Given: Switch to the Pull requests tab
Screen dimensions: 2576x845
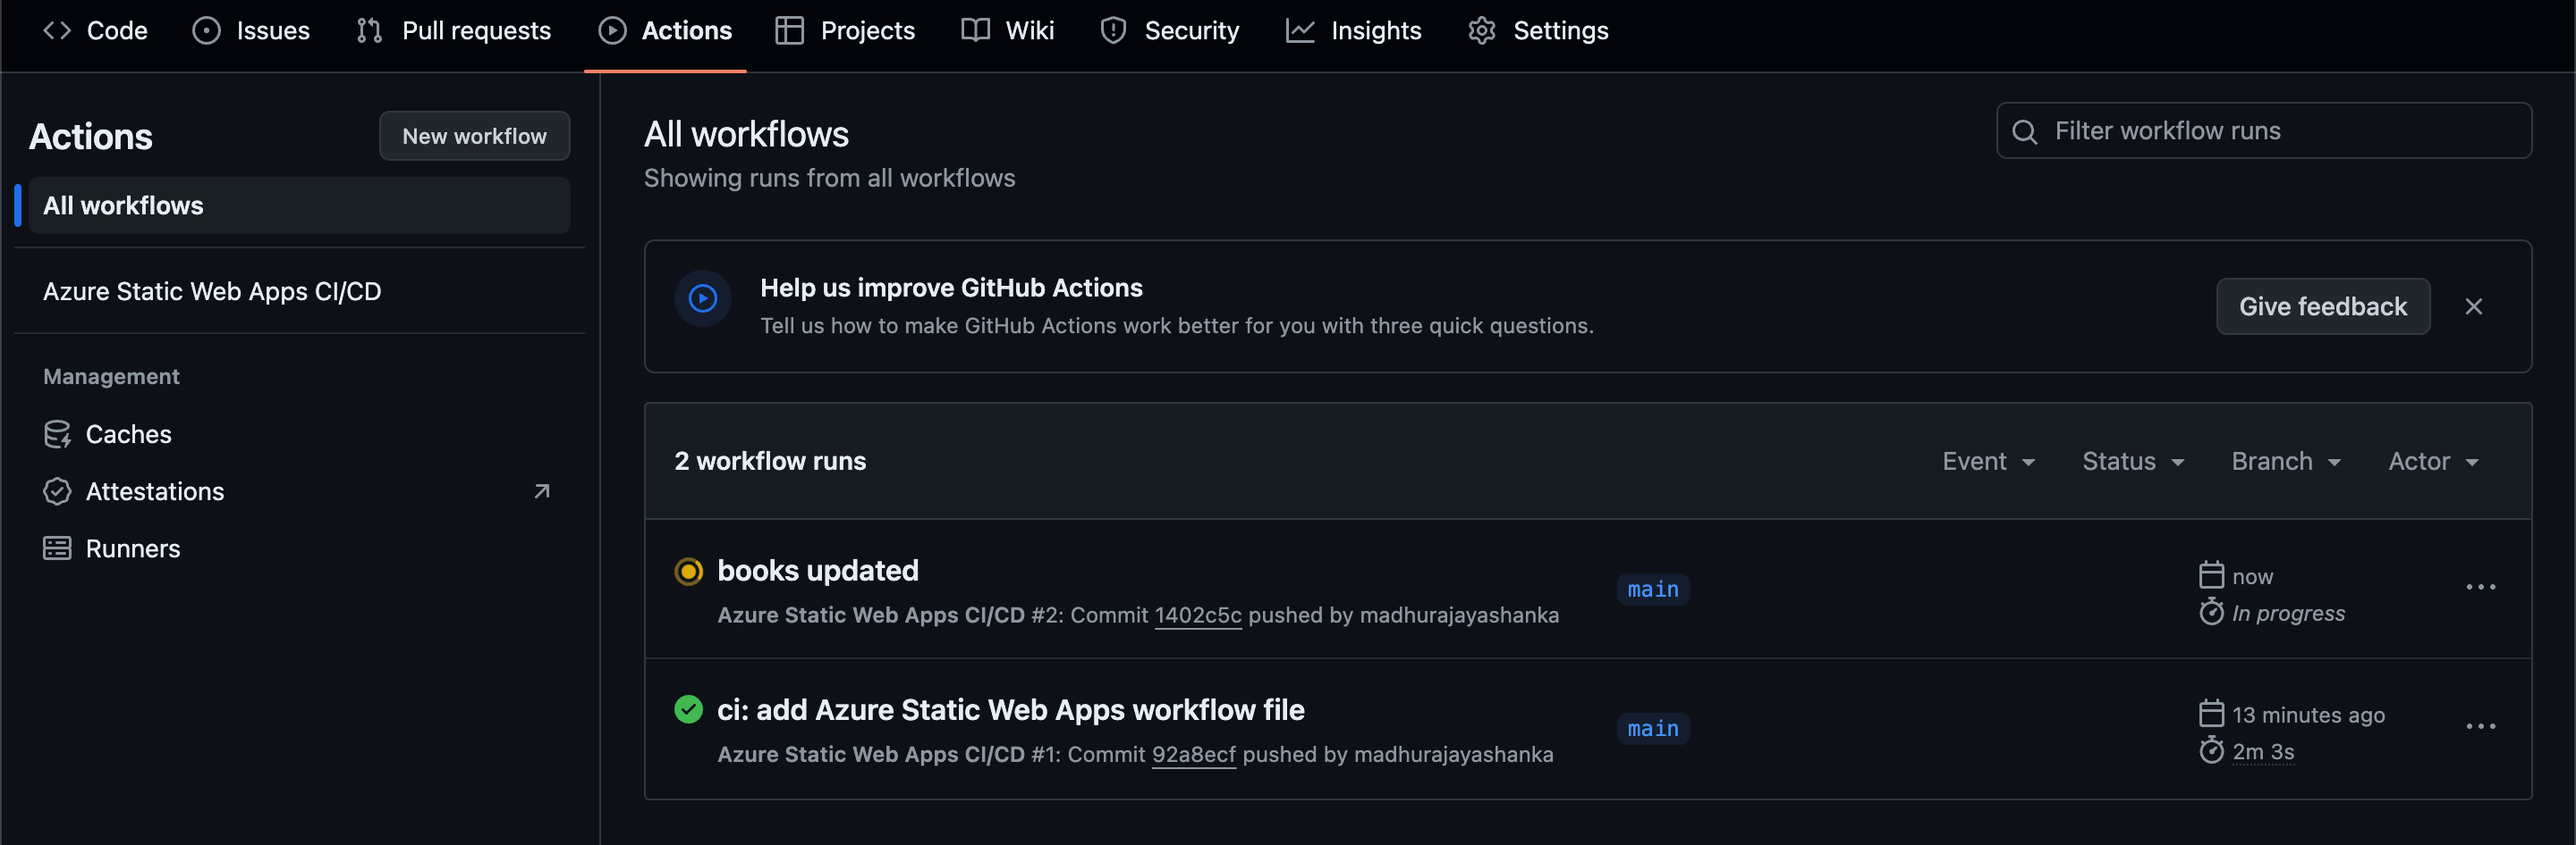Looking at the screenshot, I should pos(454,31).
